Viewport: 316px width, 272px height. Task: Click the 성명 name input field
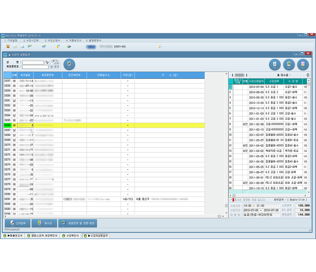click(x=33, y=62)
